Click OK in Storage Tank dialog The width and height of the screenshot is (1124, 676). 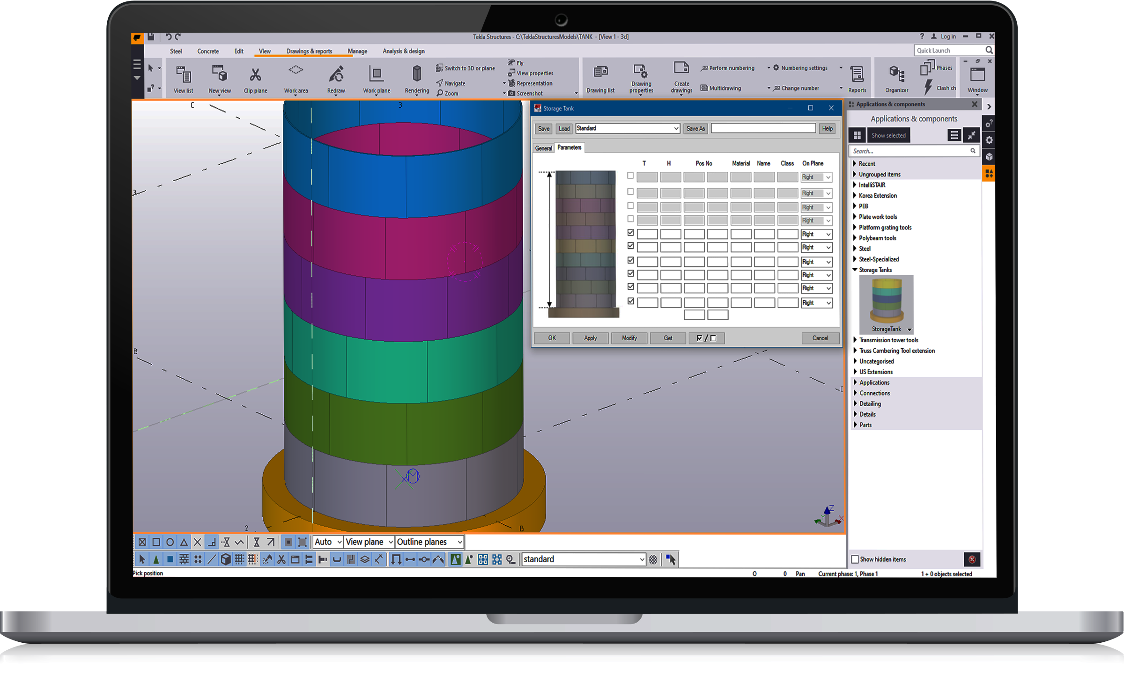pos(552,338)
